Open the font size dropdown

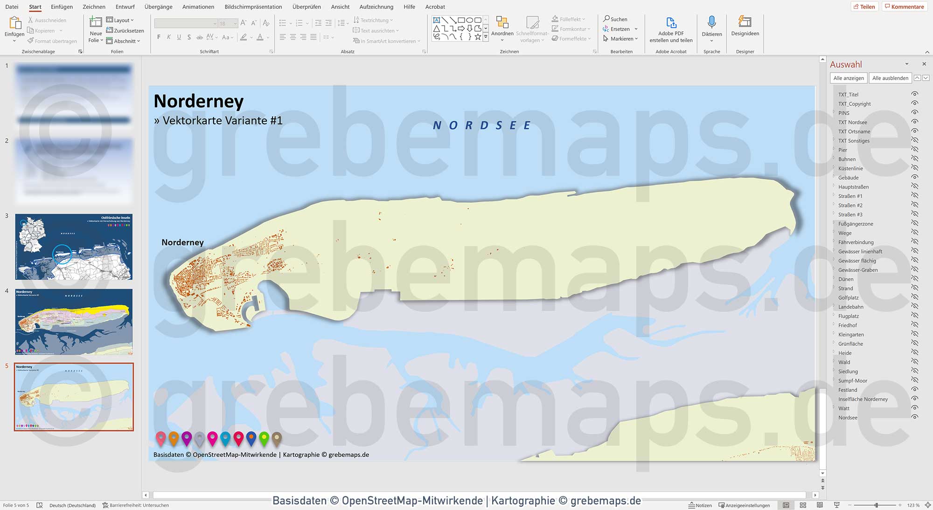click(235, 23)
